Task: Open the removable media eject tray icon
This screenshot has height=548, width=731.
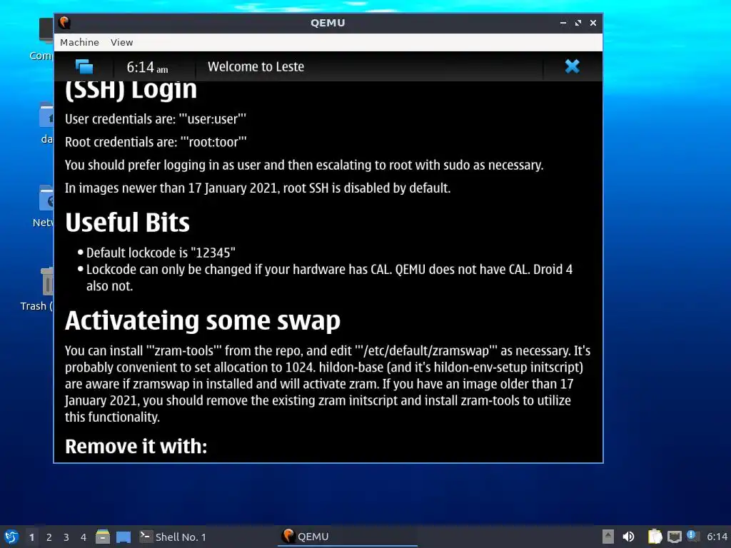Action: point(608,537)
